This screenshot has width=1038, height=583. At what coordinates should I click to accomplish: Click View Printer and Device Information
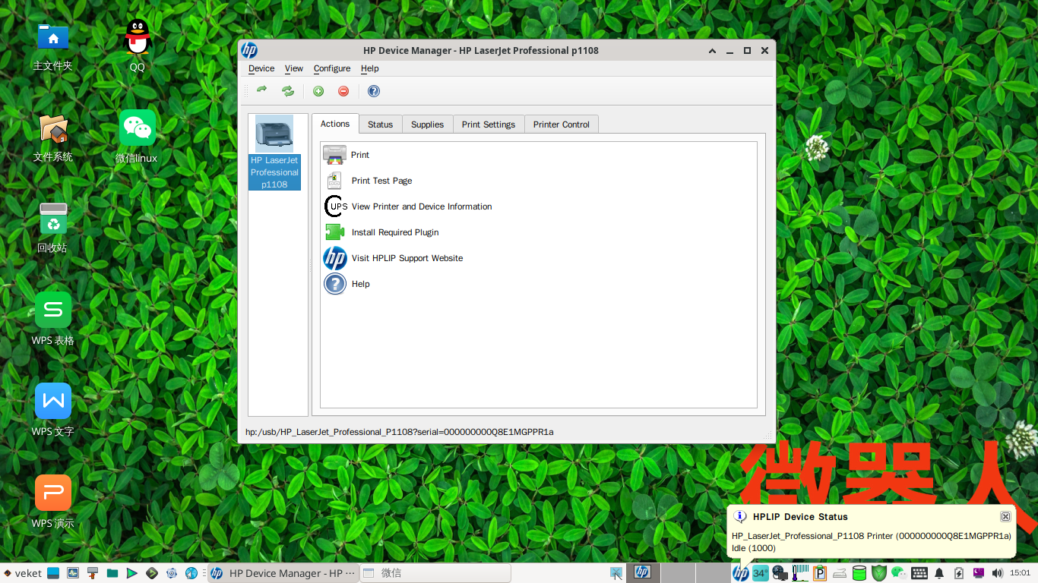(x=422, y=206)
